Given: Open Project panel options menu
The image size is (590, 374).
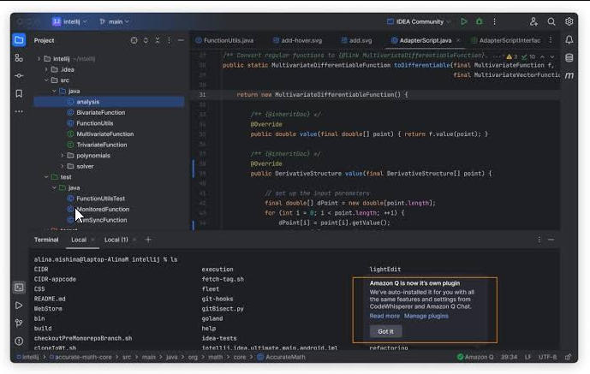Looking at the screenshot, I should coord(169,40).
